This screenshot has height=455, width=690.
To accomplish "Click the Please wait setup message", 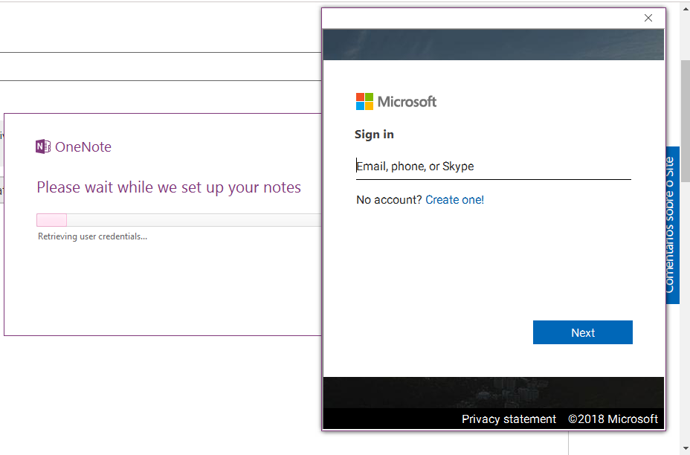I will point(169,187).
